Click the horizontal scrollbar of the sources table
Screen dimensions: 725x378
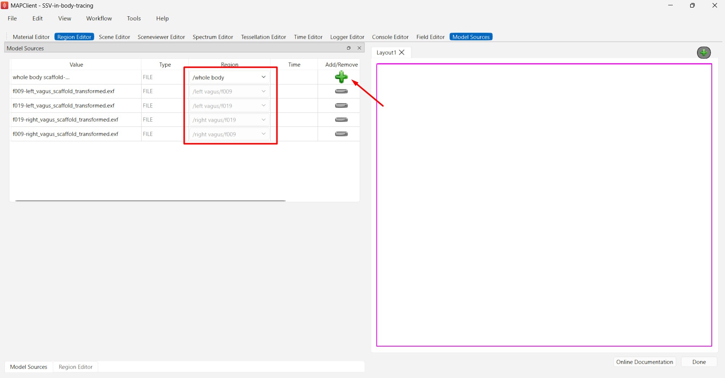tap(150, 200)
